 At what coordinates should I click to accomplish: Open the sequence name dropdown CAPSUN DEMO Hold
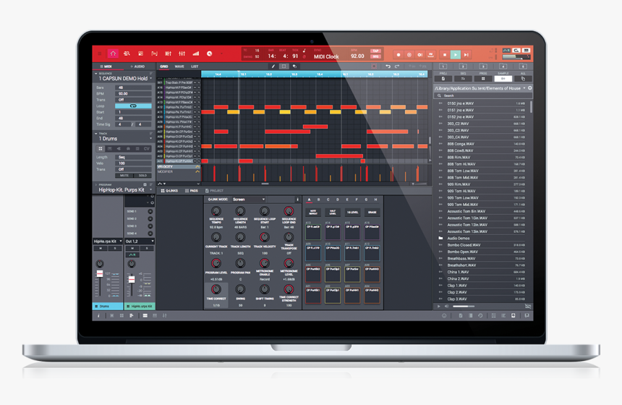(x=124, y=79)
